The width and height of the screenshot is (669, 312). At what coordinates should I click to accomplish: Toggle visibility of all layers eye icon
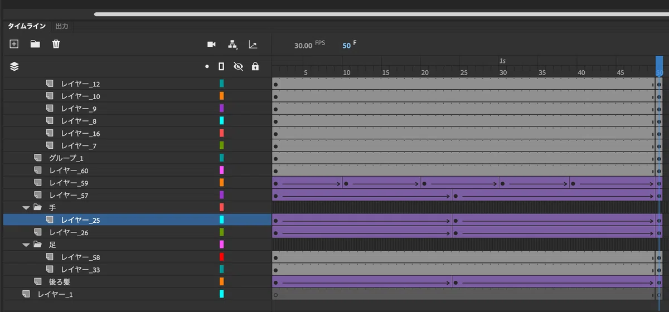click(238, 66)
